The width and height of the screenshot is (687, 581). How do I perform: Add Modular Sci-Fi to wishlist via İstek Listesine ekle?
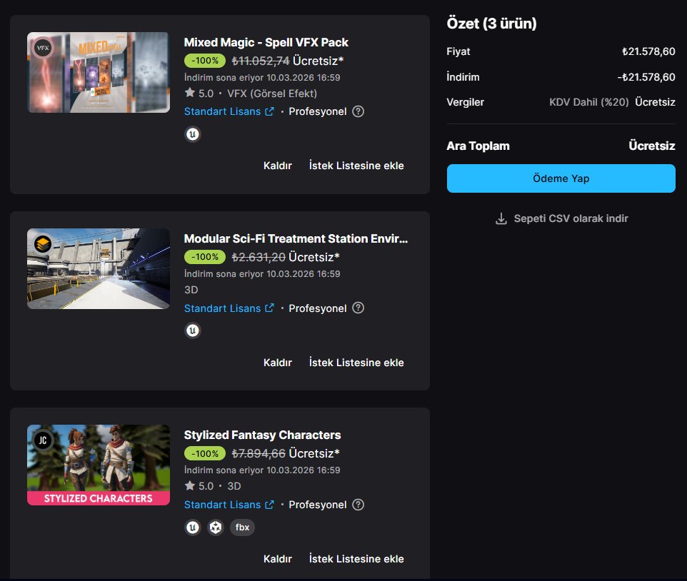(356, 363)
